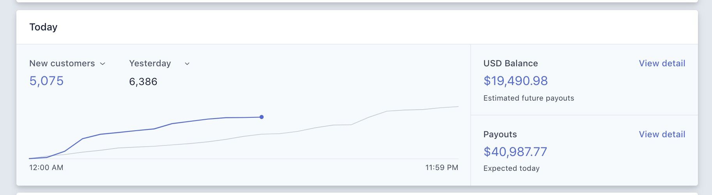Select the 6,386 yesterday figure

pos(143,82)
